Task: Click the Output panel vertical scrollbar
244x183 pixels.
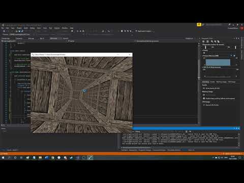Action: tap(239, 140)
